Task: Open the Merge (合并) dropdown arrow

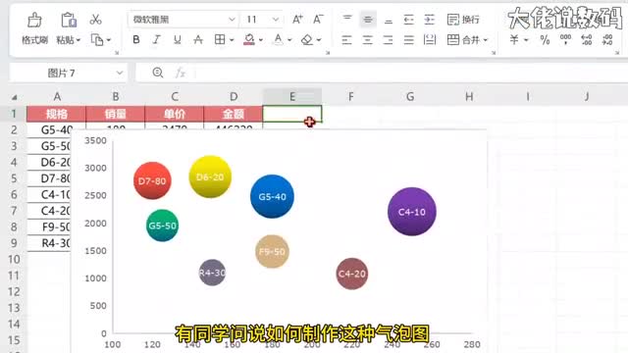Action: tap(486, 40)
